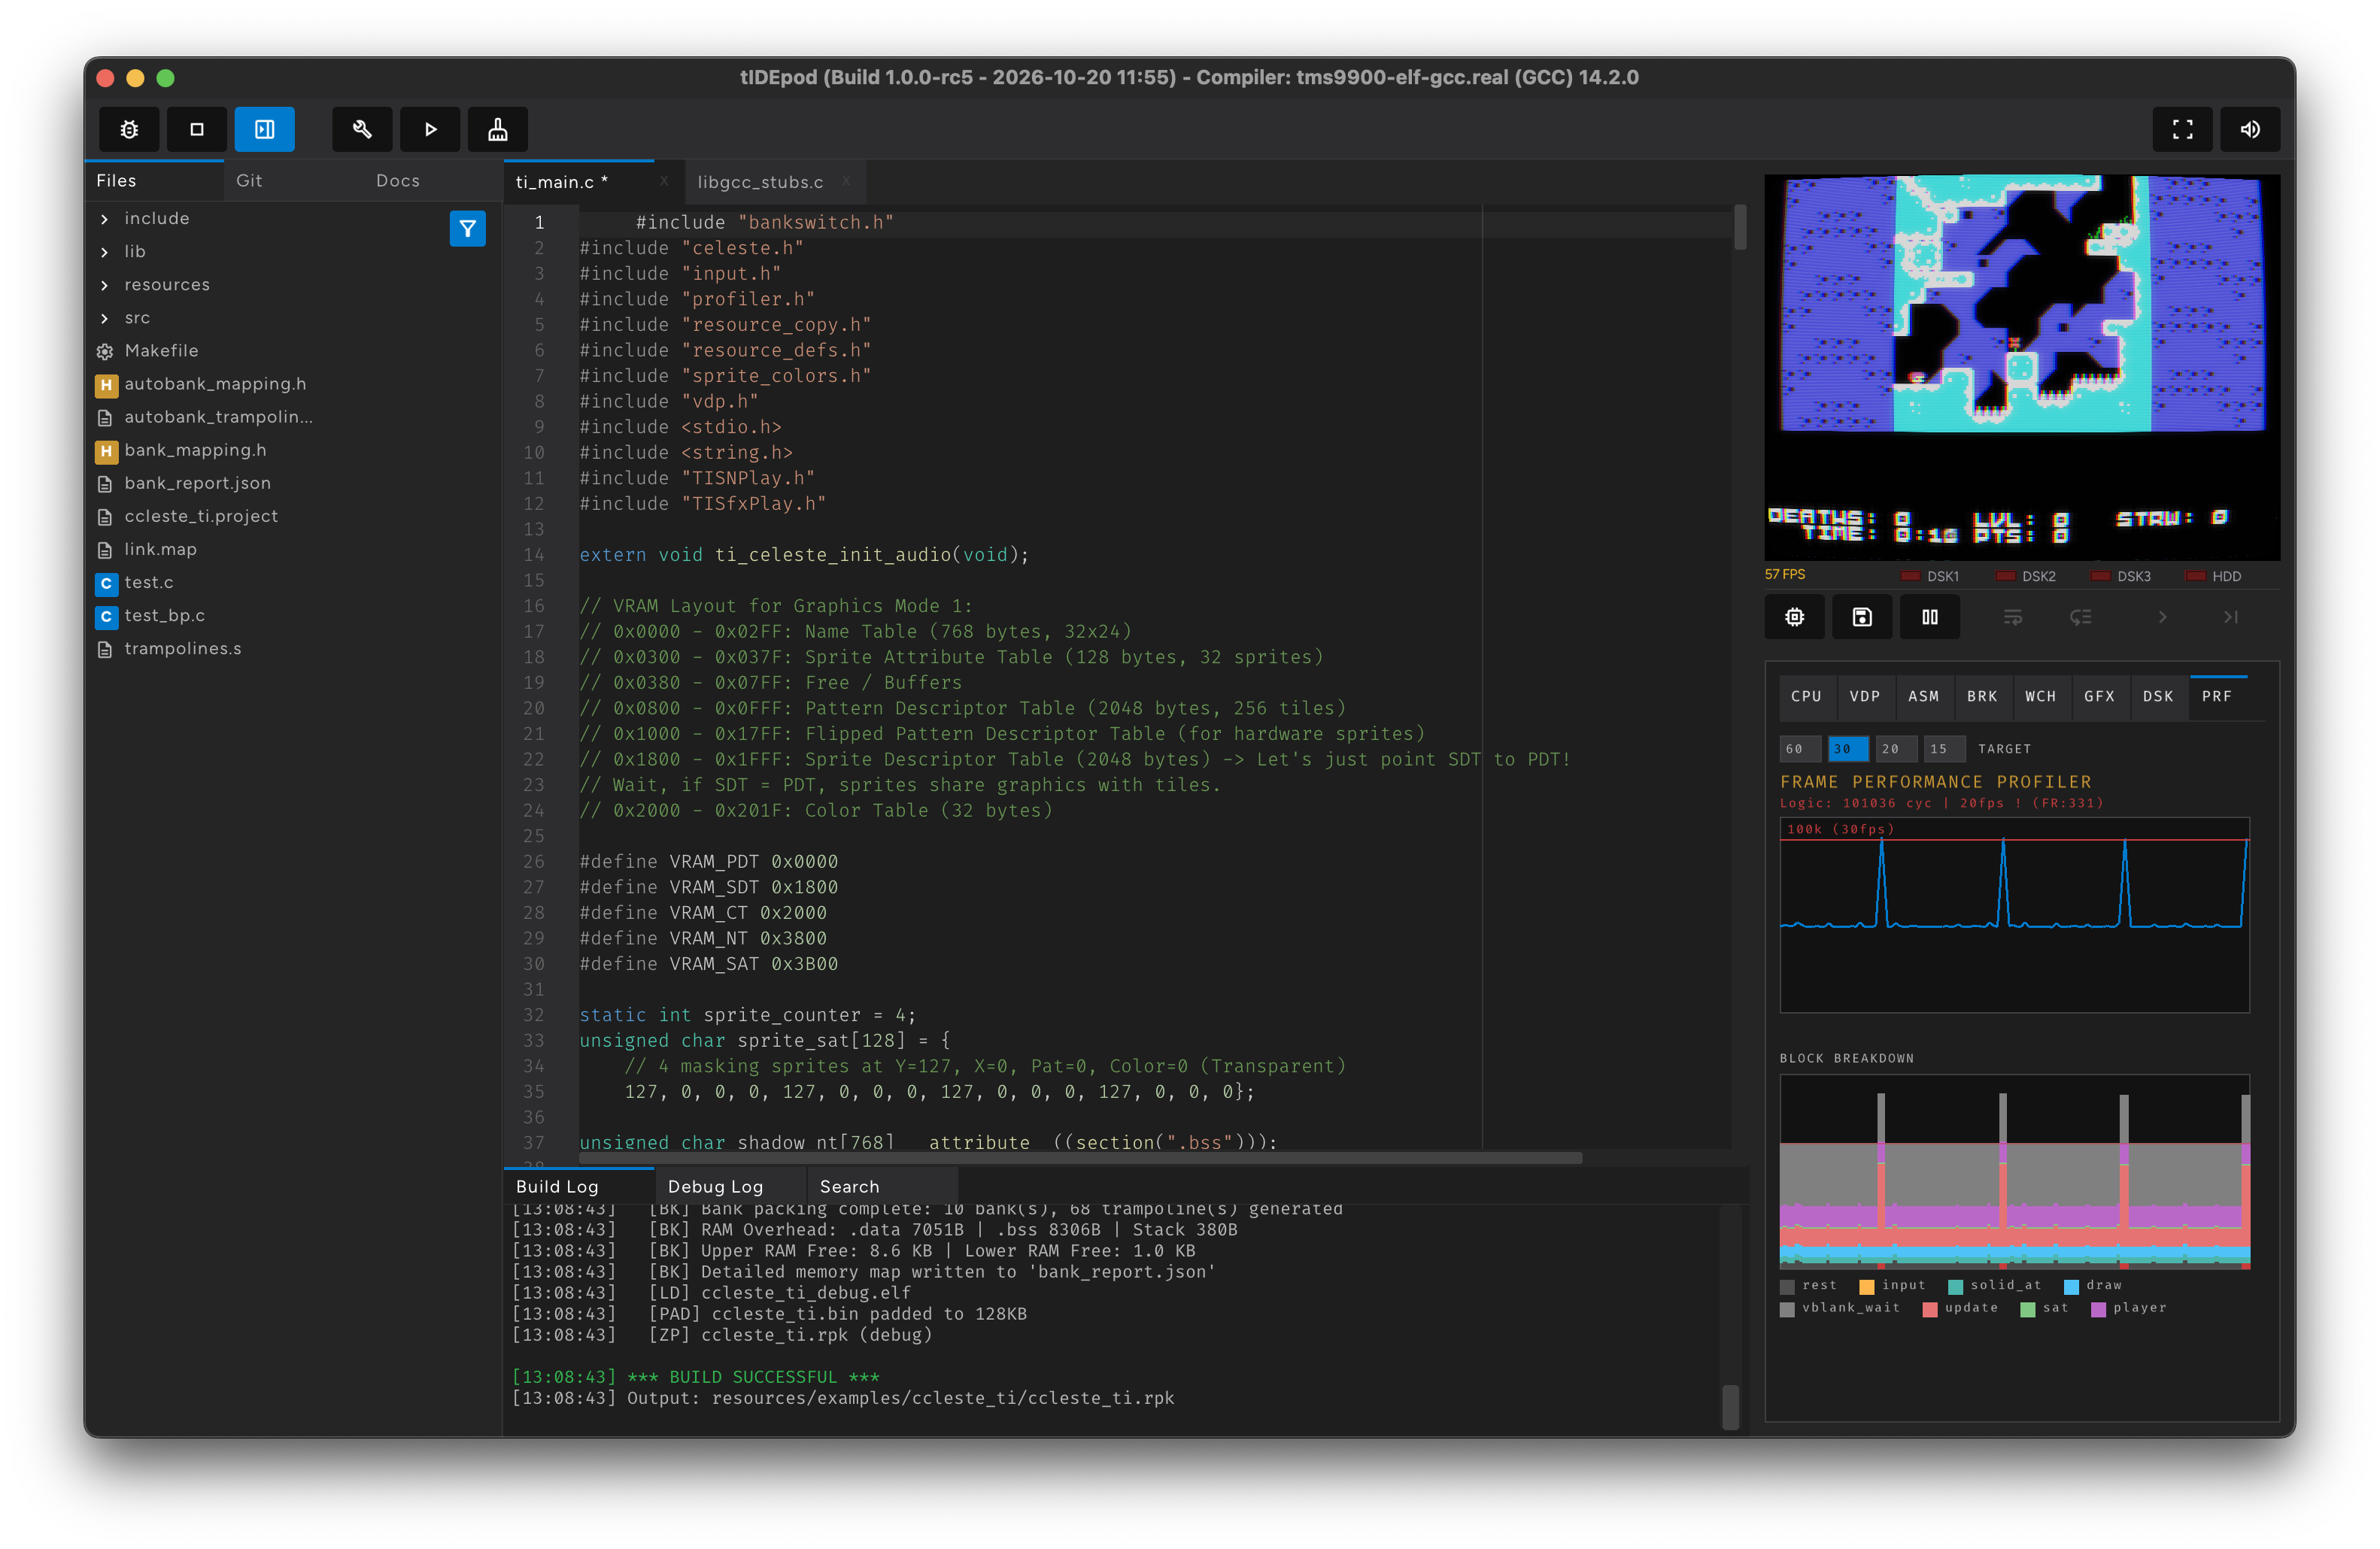Expand the src folder
The height and width of the screenshot is (1549, 2380).
coord(105,318)
